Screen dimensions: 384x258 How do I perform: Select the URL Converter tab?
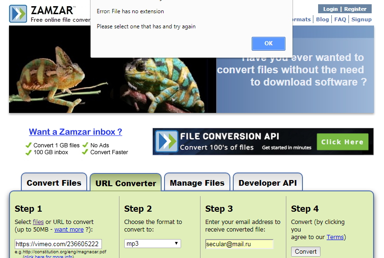pos(126,183)
